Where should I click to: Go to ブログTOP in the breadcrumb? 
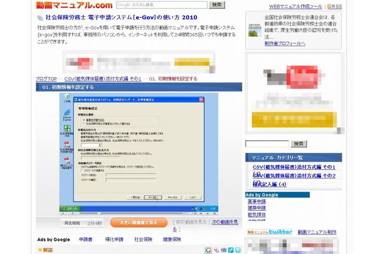(47, 79)
